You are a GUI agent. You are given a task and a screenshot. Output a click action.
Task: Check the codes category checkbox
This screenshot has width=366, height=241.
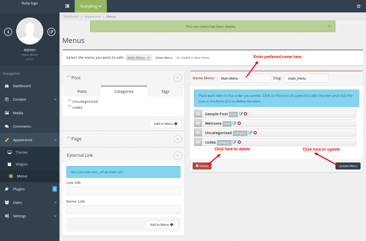point(70,107)
